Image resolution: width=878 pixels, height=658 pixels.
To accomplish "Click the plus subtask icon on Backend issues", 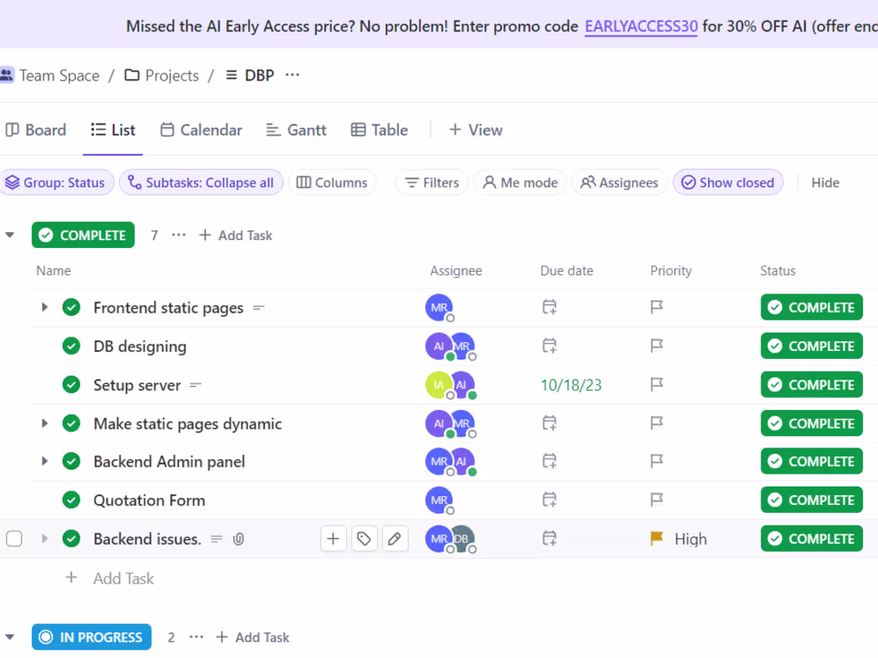I will tap(333, 539).
